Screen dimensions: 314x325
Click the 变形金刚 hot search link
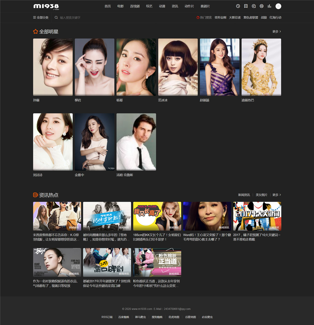[220, 17]
